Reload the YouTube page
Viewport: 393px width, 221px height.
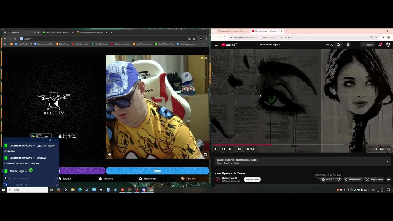pyautogui.click(x=224, y=37)
